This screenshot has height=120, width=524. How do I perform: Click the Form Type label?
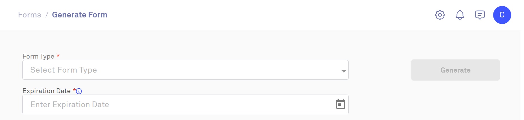[x=38, y=56]
